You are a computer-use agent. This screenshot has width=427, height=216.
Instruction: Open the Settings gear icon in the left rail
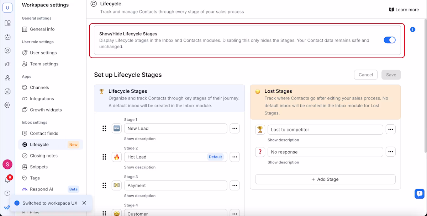7,105
